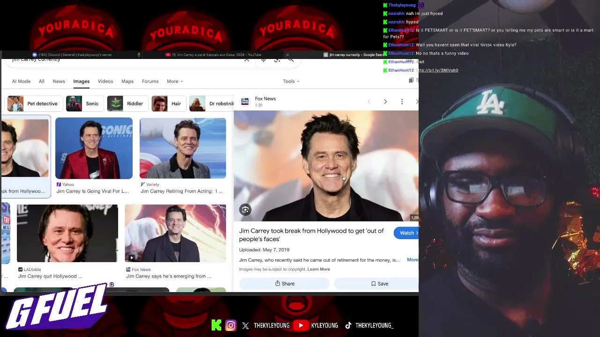
Task: Open the three-dot options in the image panel
Action: point(402,102)
